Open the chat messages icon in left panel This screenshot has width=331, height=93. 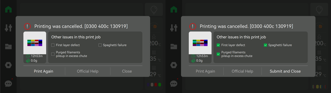click(8, 83)
